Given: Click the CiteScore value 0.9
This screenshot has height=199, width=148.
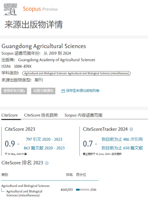Looking at the screenshot, I should click(10, 144).
